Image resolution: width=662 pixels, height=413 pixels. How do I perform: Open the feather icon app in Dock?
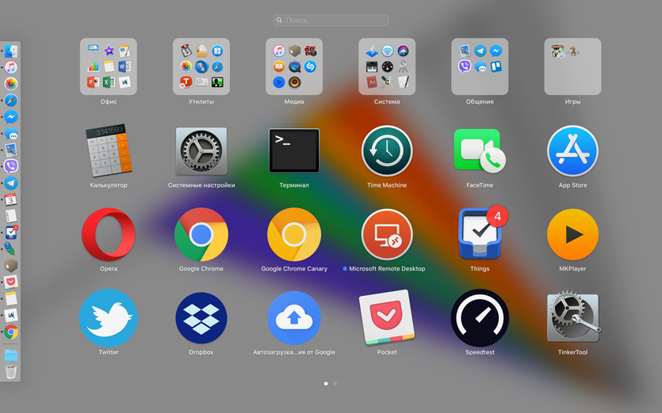pyautogui.click(x=10, y=248)
